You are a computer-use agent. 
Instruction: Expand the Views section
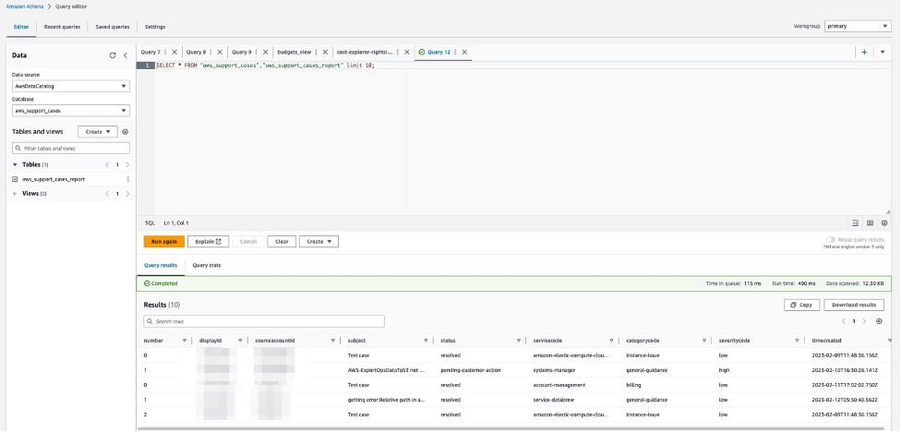(15, 194)
